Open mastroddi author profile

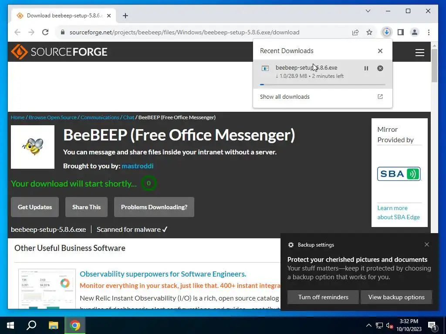coord(137,166)
